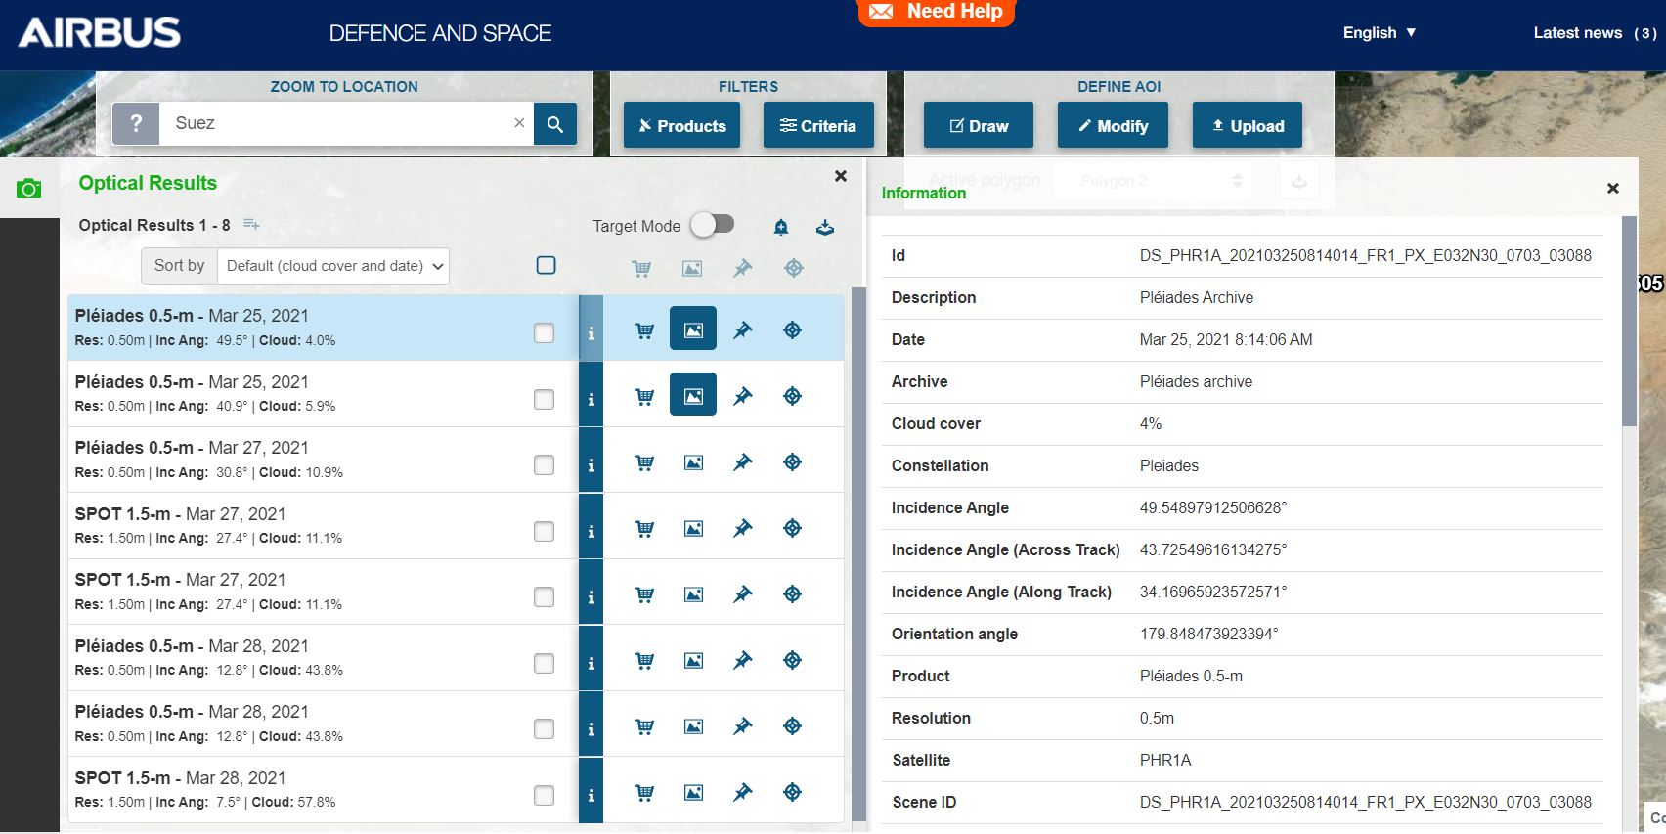The height and width of the screenshot is (834, 1666).
Task: Zoom to footprint of Pléiades Mar 25 49.5° result
Action: [x=793, y=330]
